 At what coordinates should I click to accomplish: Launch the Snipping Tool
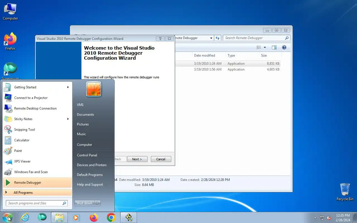(37, 130)
